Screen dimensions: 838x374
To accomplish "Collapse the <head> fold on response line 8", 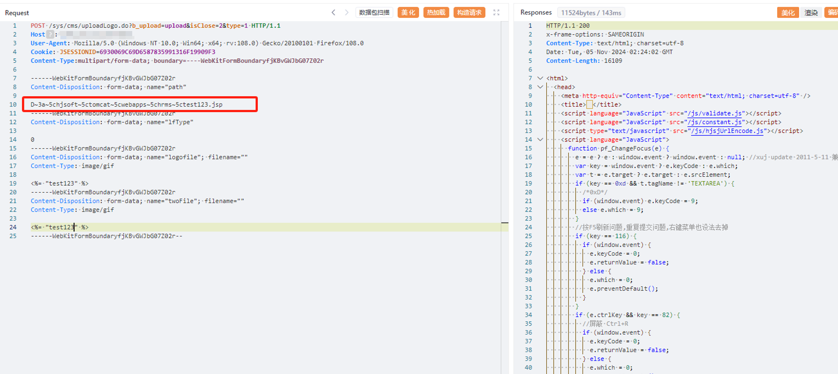I will 540,87.
